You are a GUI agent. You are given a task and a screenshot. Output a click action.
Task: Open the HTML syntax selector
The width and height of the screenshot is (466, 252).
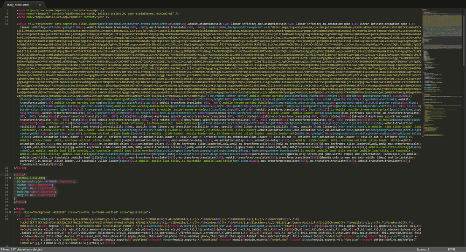(452, 250)
